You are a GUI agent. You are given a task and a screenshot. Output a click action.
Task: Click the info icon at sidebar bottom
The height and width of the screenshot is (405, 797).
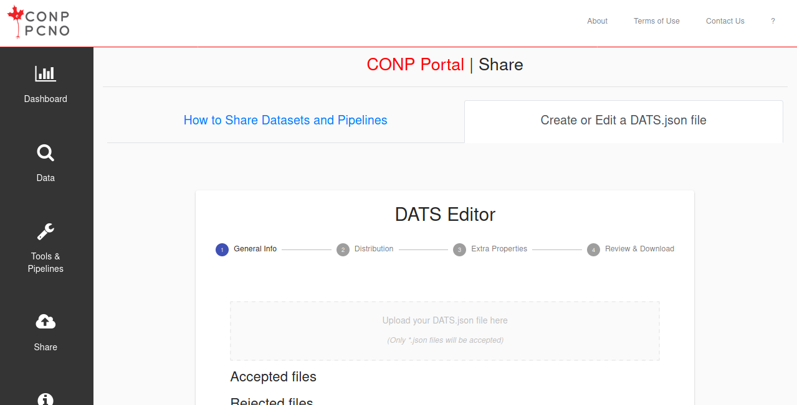tap(45, 399)
